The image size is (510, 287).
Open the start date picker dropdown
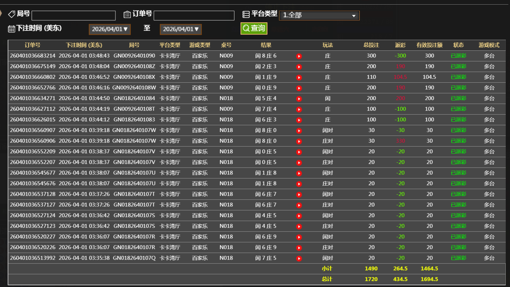(110, 29)
